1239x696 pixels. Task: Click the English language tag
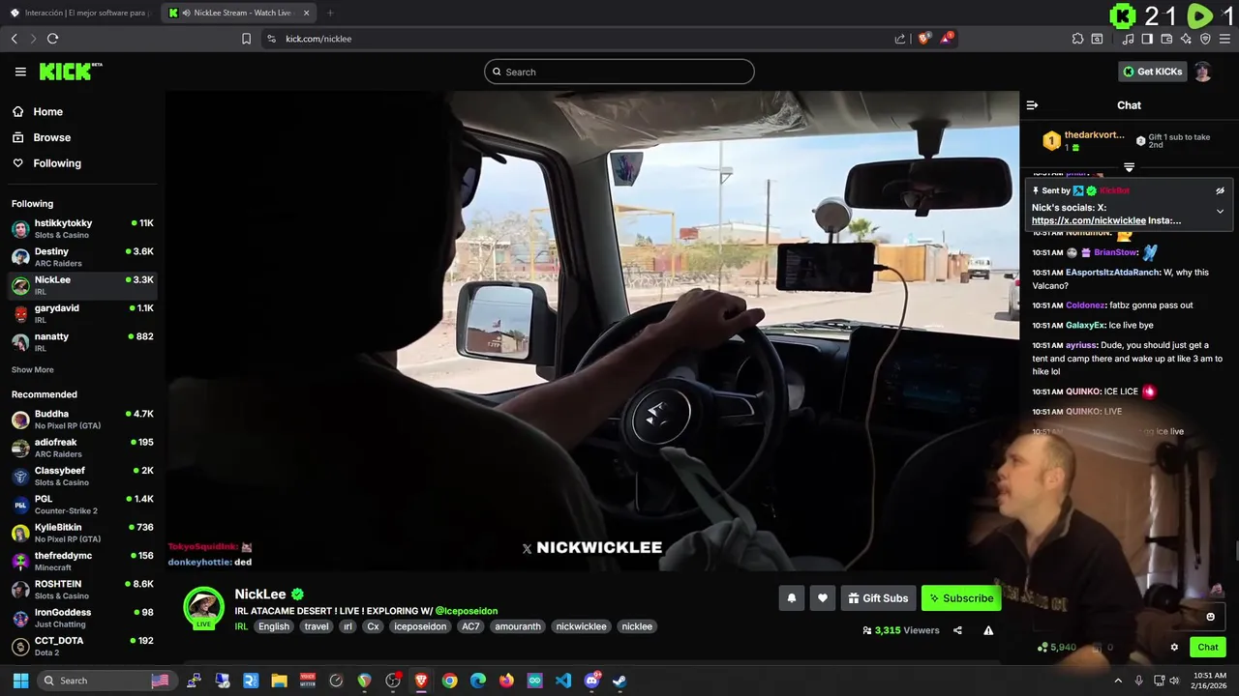click(274, 626)
